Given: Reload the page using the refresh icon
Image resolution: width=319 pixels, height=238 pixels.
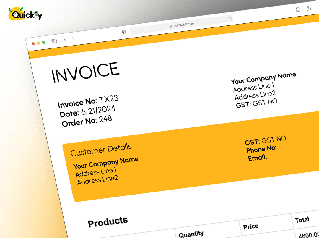Looking at the screenshot, I should tap(230, 19).
